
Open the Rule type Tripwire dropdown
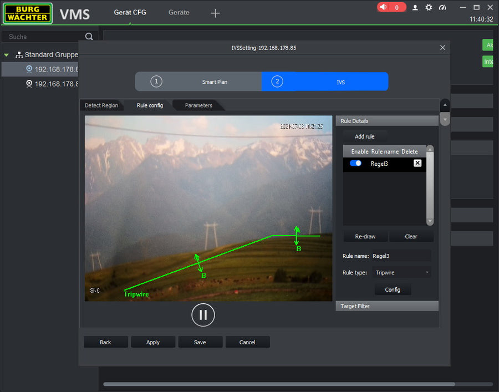(402, 273)
